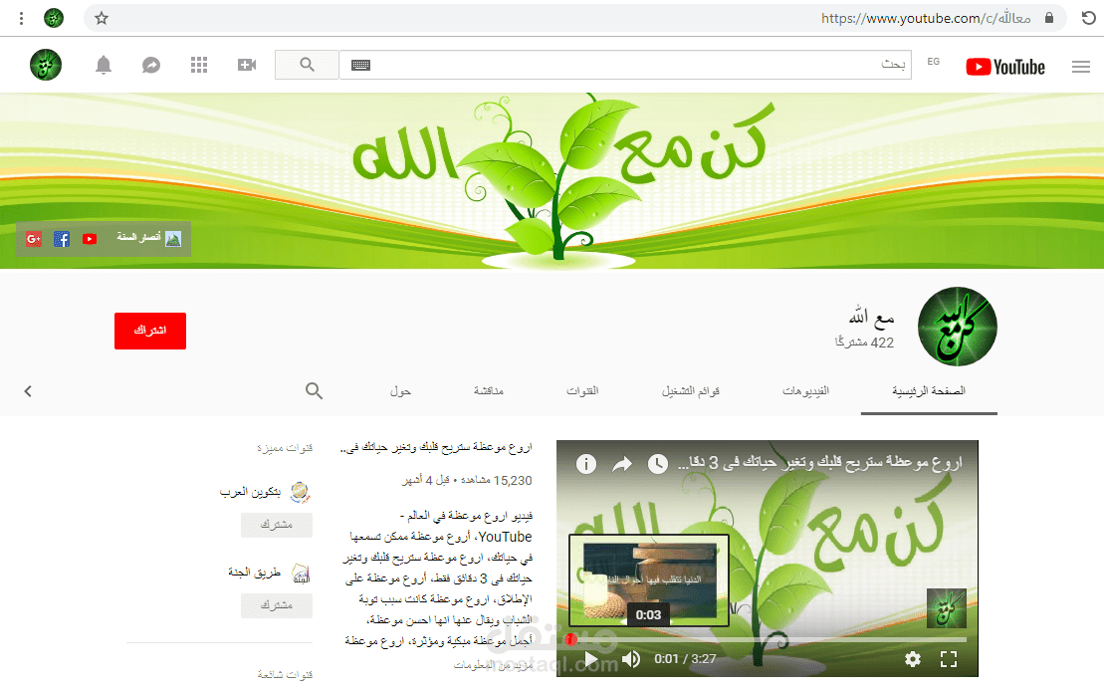Open the YouTube apps grid
This screenshot has width=1104, height=690.
198,64
